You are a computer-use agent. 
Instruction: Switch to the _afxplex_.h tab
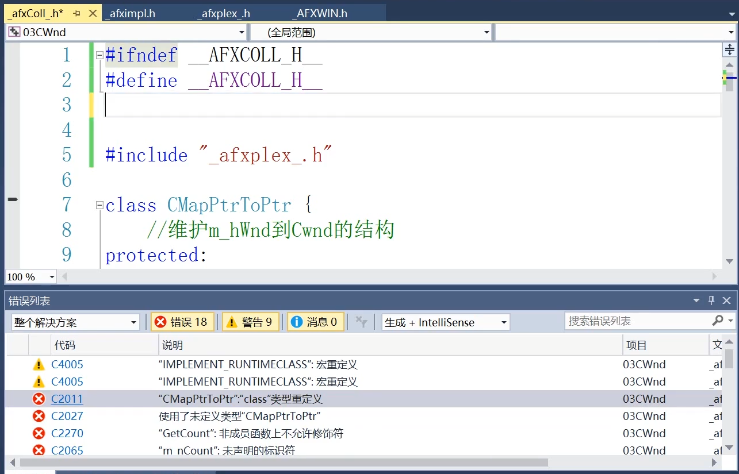tap(224, 12)
